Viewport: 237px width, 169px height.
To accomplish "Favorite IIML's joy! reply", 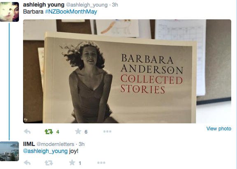I will pyautogui.click(x=72, y=163).
